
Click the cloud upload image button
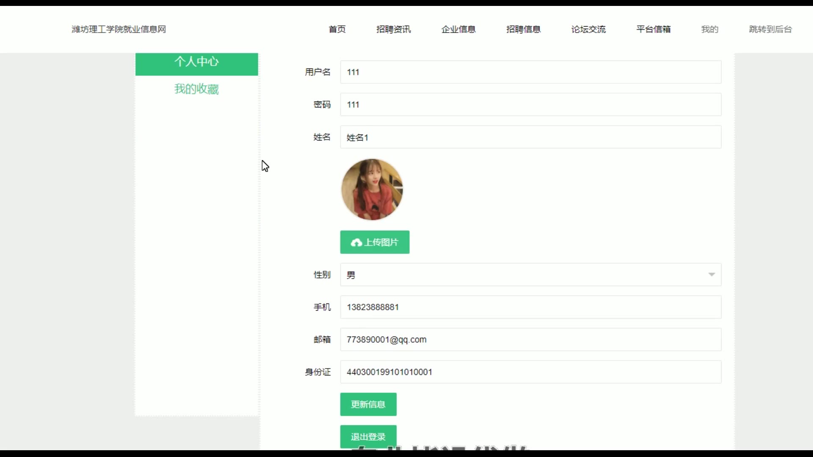tap(374, 242)
